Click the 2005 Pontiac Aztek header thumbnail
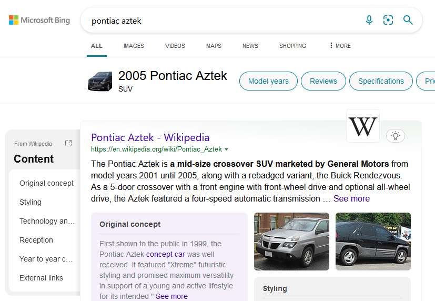This screenshot has width=435, height=301. [x=100, y=81]
